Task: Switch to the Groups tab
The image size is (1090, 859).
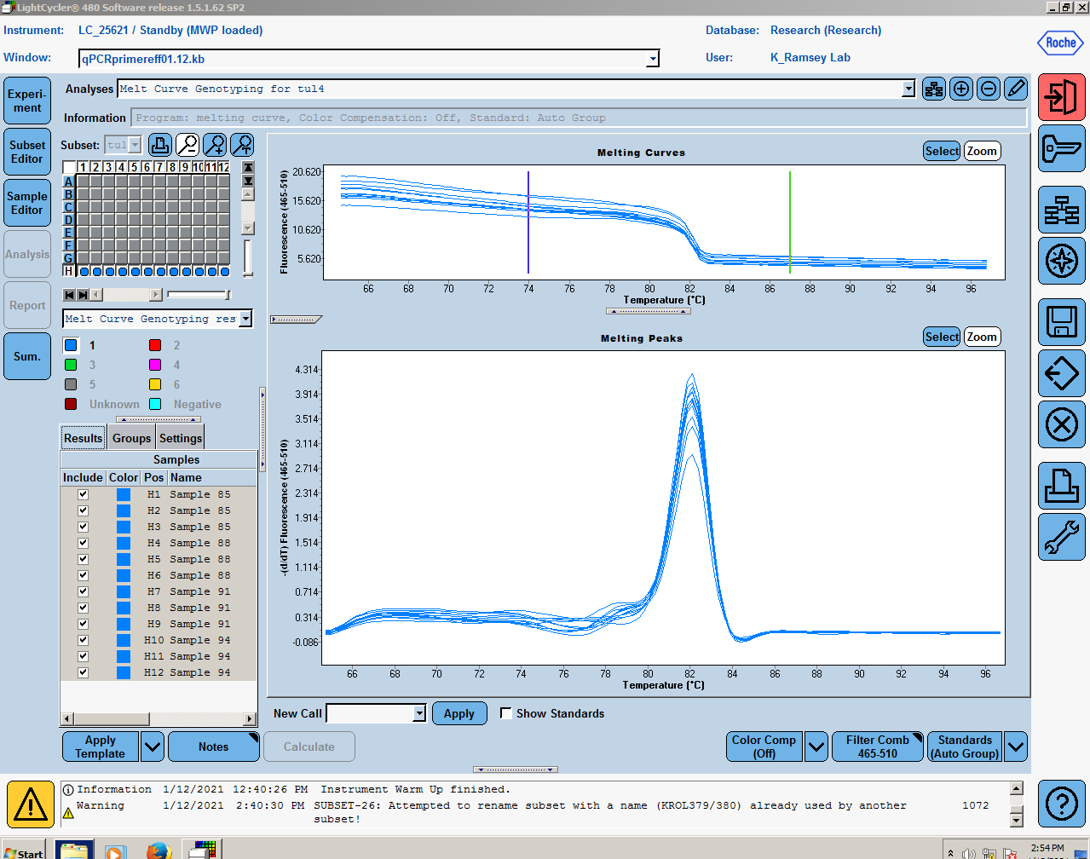Action: tap(131, 438)
